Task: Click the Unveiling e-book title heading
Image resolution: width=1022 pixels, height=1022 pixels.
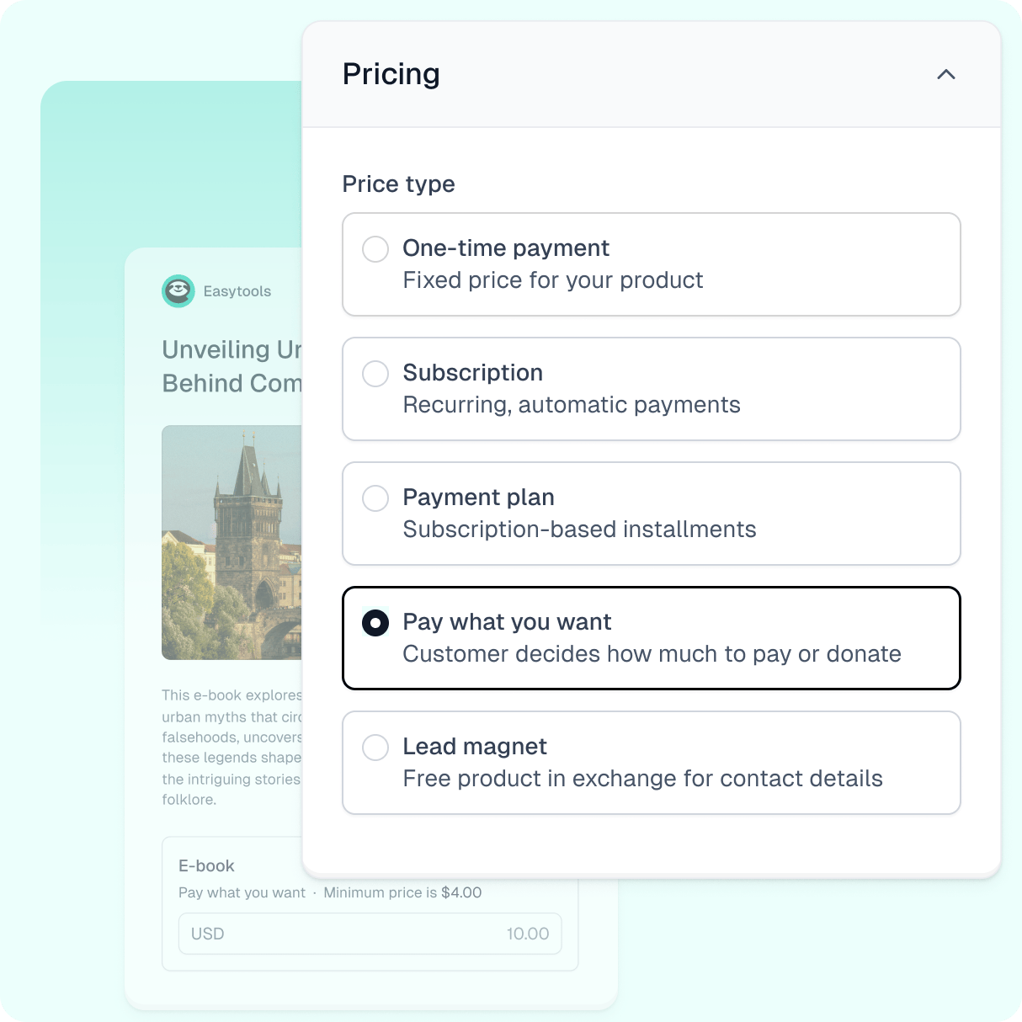Action: click(x=232, y=366)
